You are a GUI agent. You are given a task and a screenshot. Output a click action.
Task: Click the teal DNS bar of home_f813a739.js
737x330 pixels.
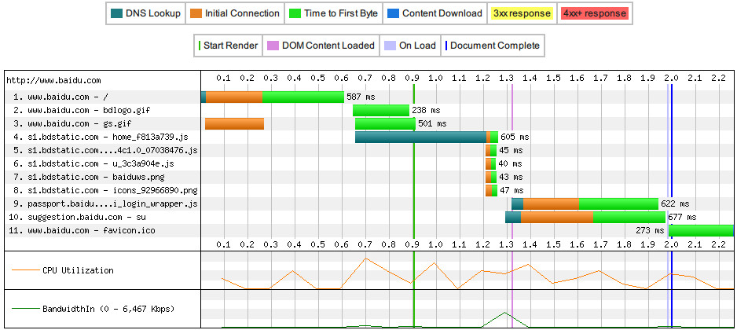(x=420, y=137)
